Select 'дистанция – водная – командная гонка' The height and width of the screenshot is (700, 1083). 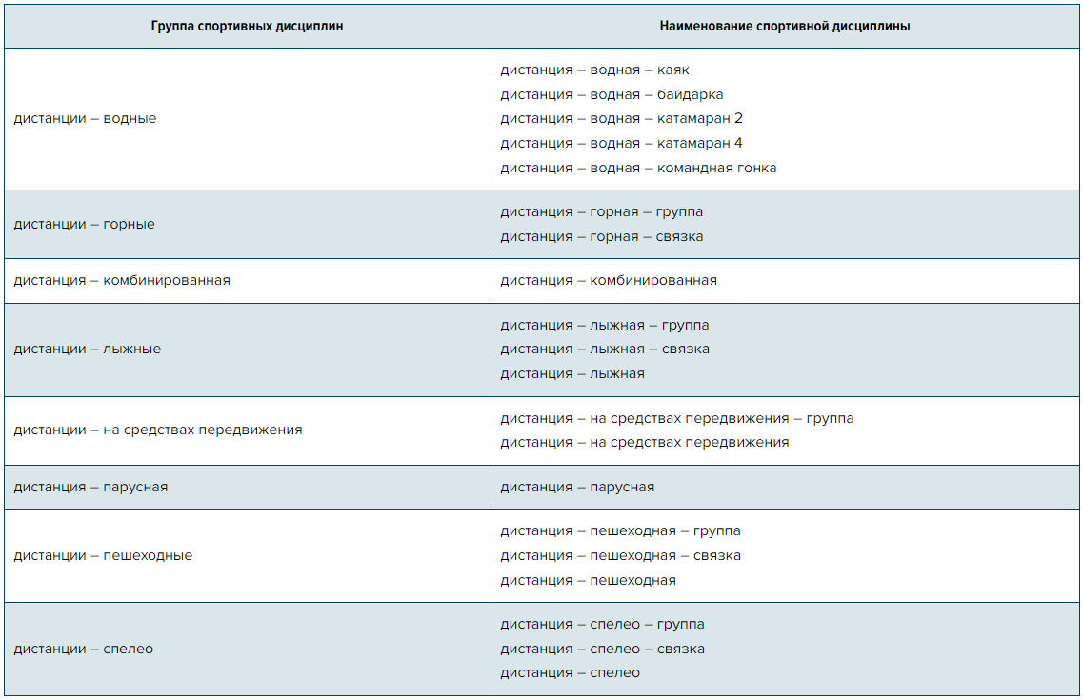638,168
